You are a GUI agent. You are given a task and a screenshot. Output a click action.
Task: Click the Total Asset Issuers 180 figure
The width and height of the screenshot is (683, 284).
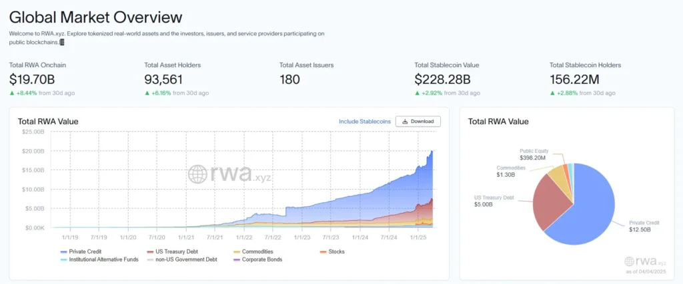pyautogui.click(x=289, y=79)
